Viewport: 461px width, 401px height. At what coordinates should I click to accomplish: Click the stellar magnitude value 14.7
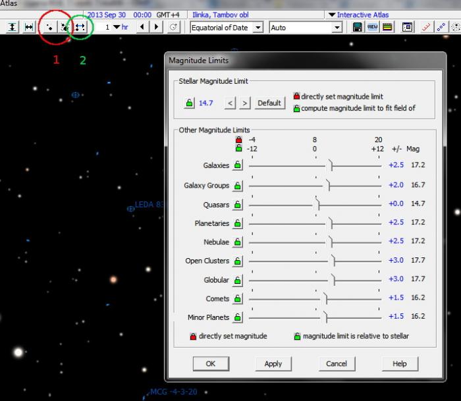pos(205,103)
